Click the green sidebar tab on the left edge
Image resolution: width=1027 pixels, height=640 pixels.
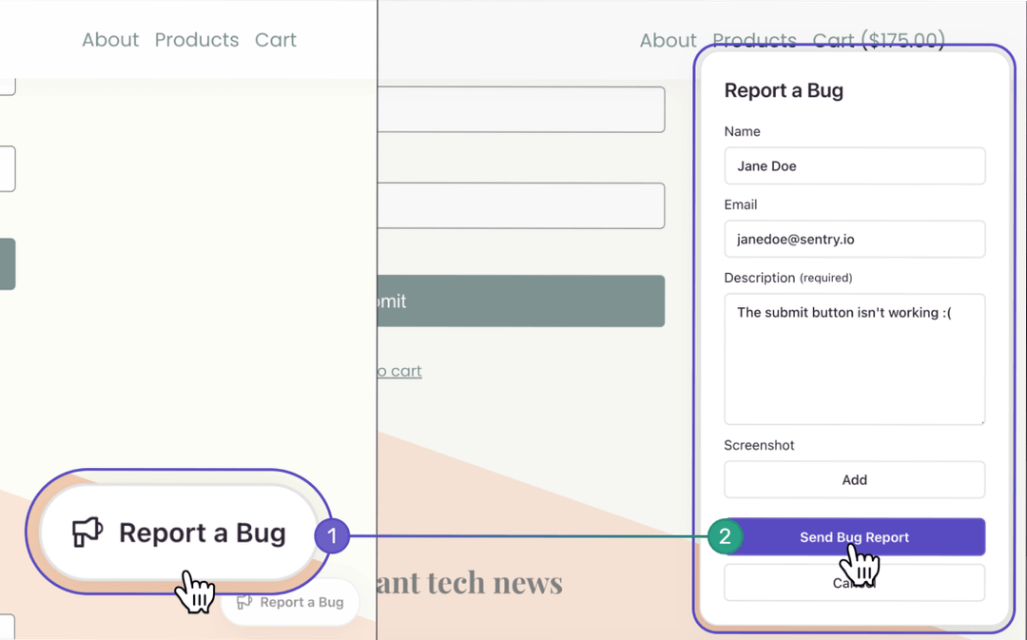coord(8,263)
